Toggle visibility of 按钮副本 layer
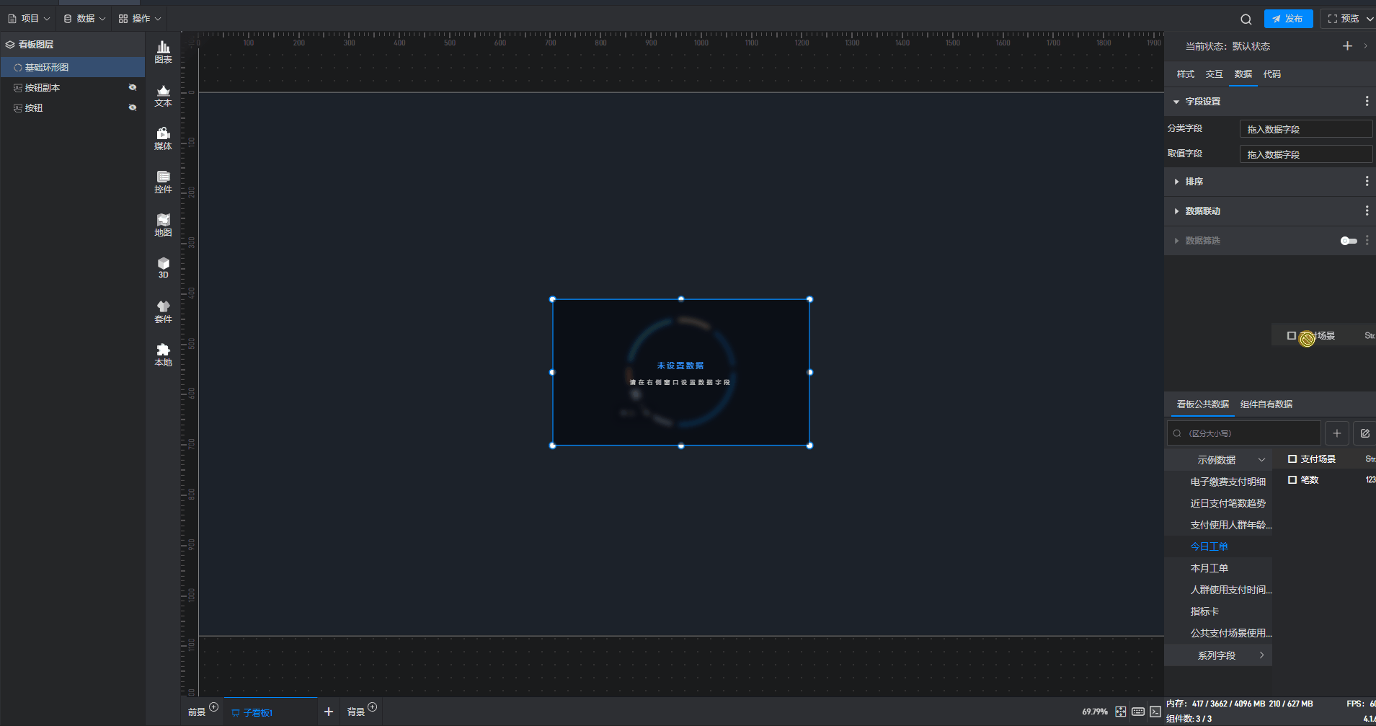 (133, 87)
